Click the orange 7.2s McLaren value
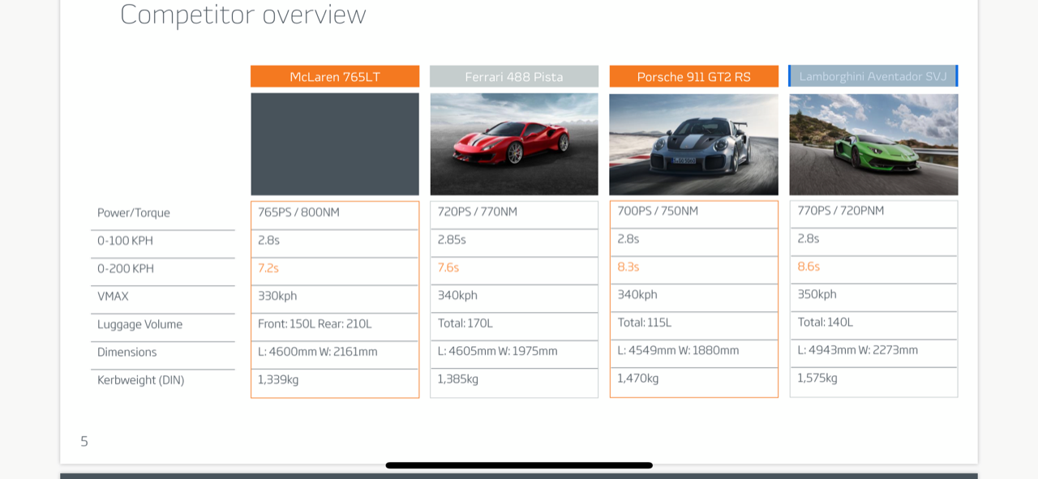The width and height of the screenshot is (1038, 479). (268, 268)
